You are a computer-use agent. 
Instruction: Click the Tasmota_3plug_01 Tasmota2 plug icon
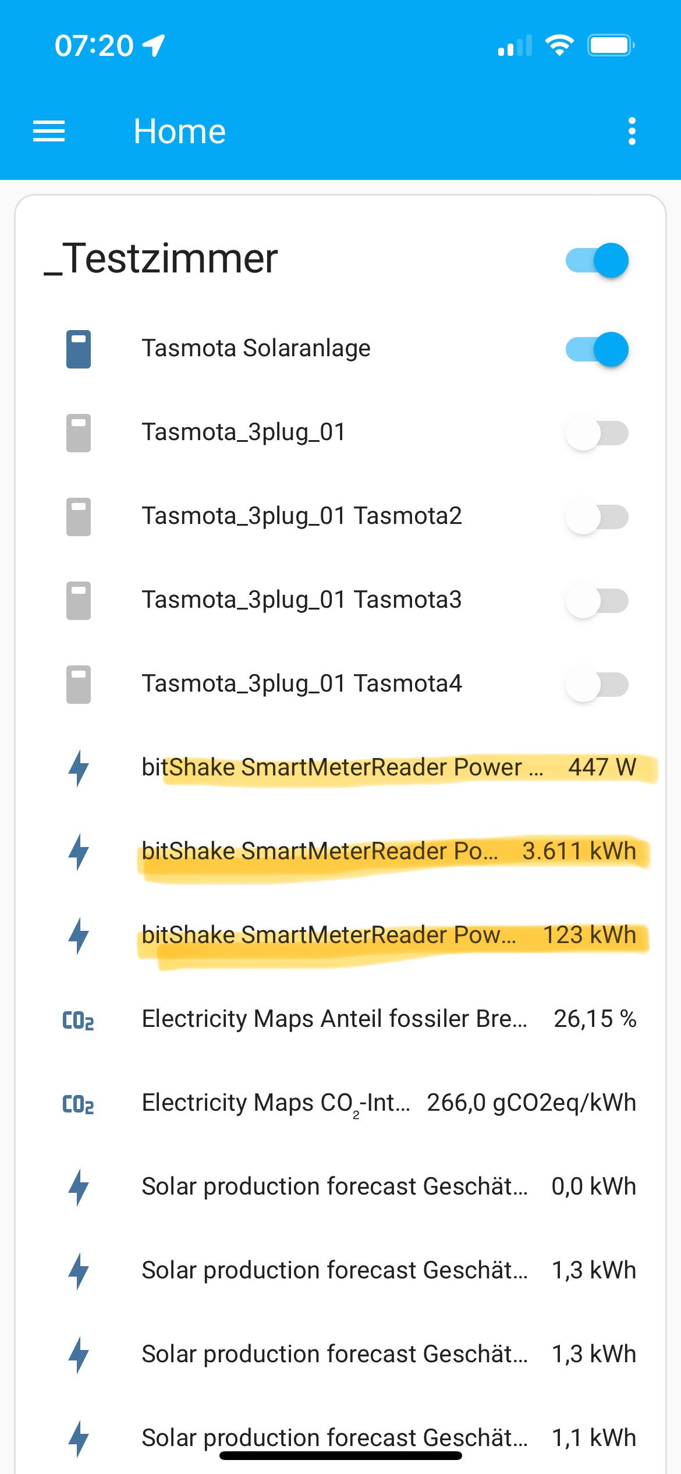click(79, 516)
